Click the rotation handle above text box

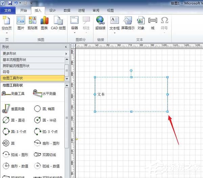pyautogui.click(x=131, y=70)
